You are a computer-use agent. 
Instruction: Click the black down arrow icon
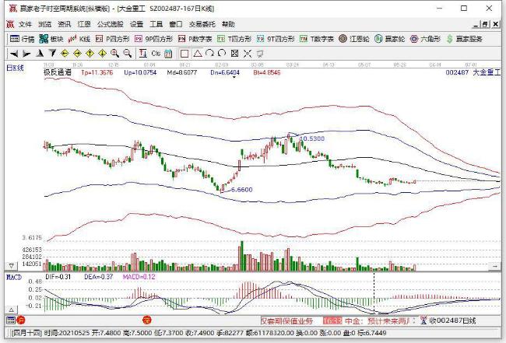pyautogui.click(x=52, y=54)
